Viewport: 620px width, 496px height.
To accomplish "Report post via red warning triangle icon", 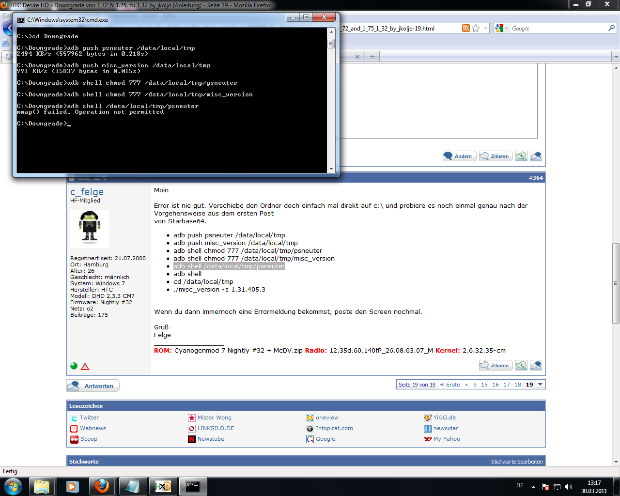I will tap(85, 366).
